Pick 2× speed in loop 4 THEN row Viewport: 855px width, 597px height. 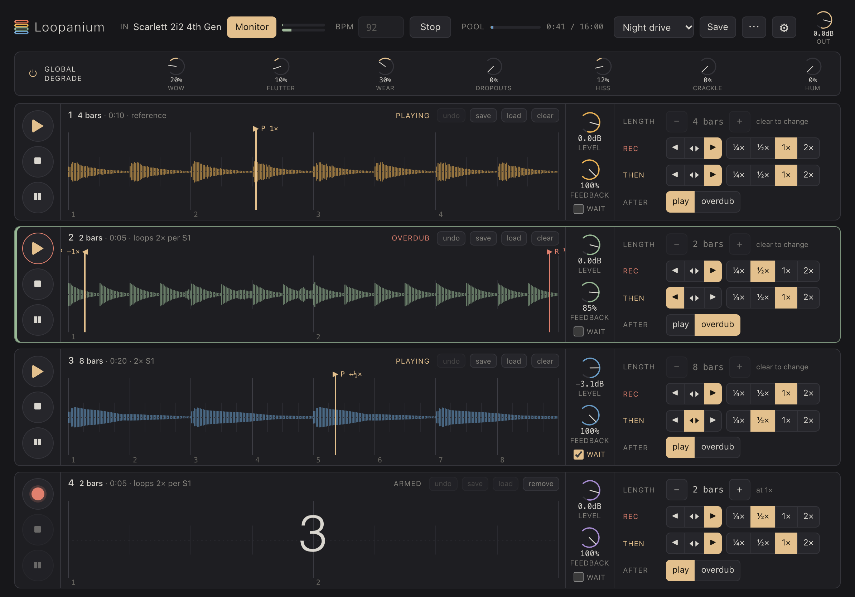(808, 543)
